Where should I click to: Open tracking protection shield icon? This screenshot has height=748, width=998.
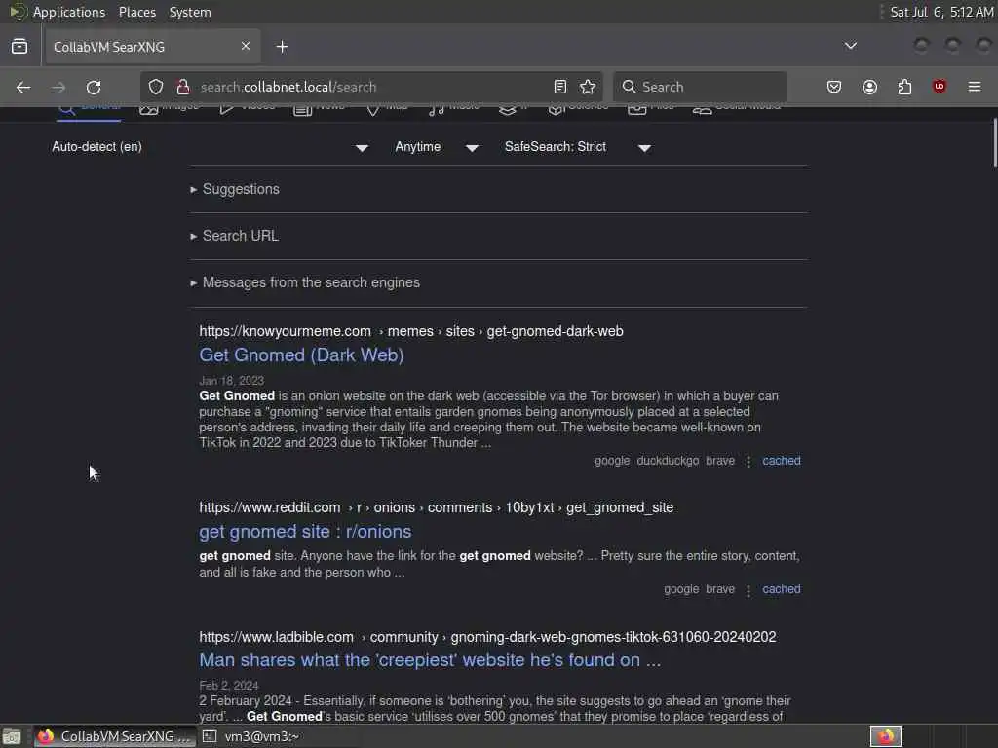[x=156, y=87]
